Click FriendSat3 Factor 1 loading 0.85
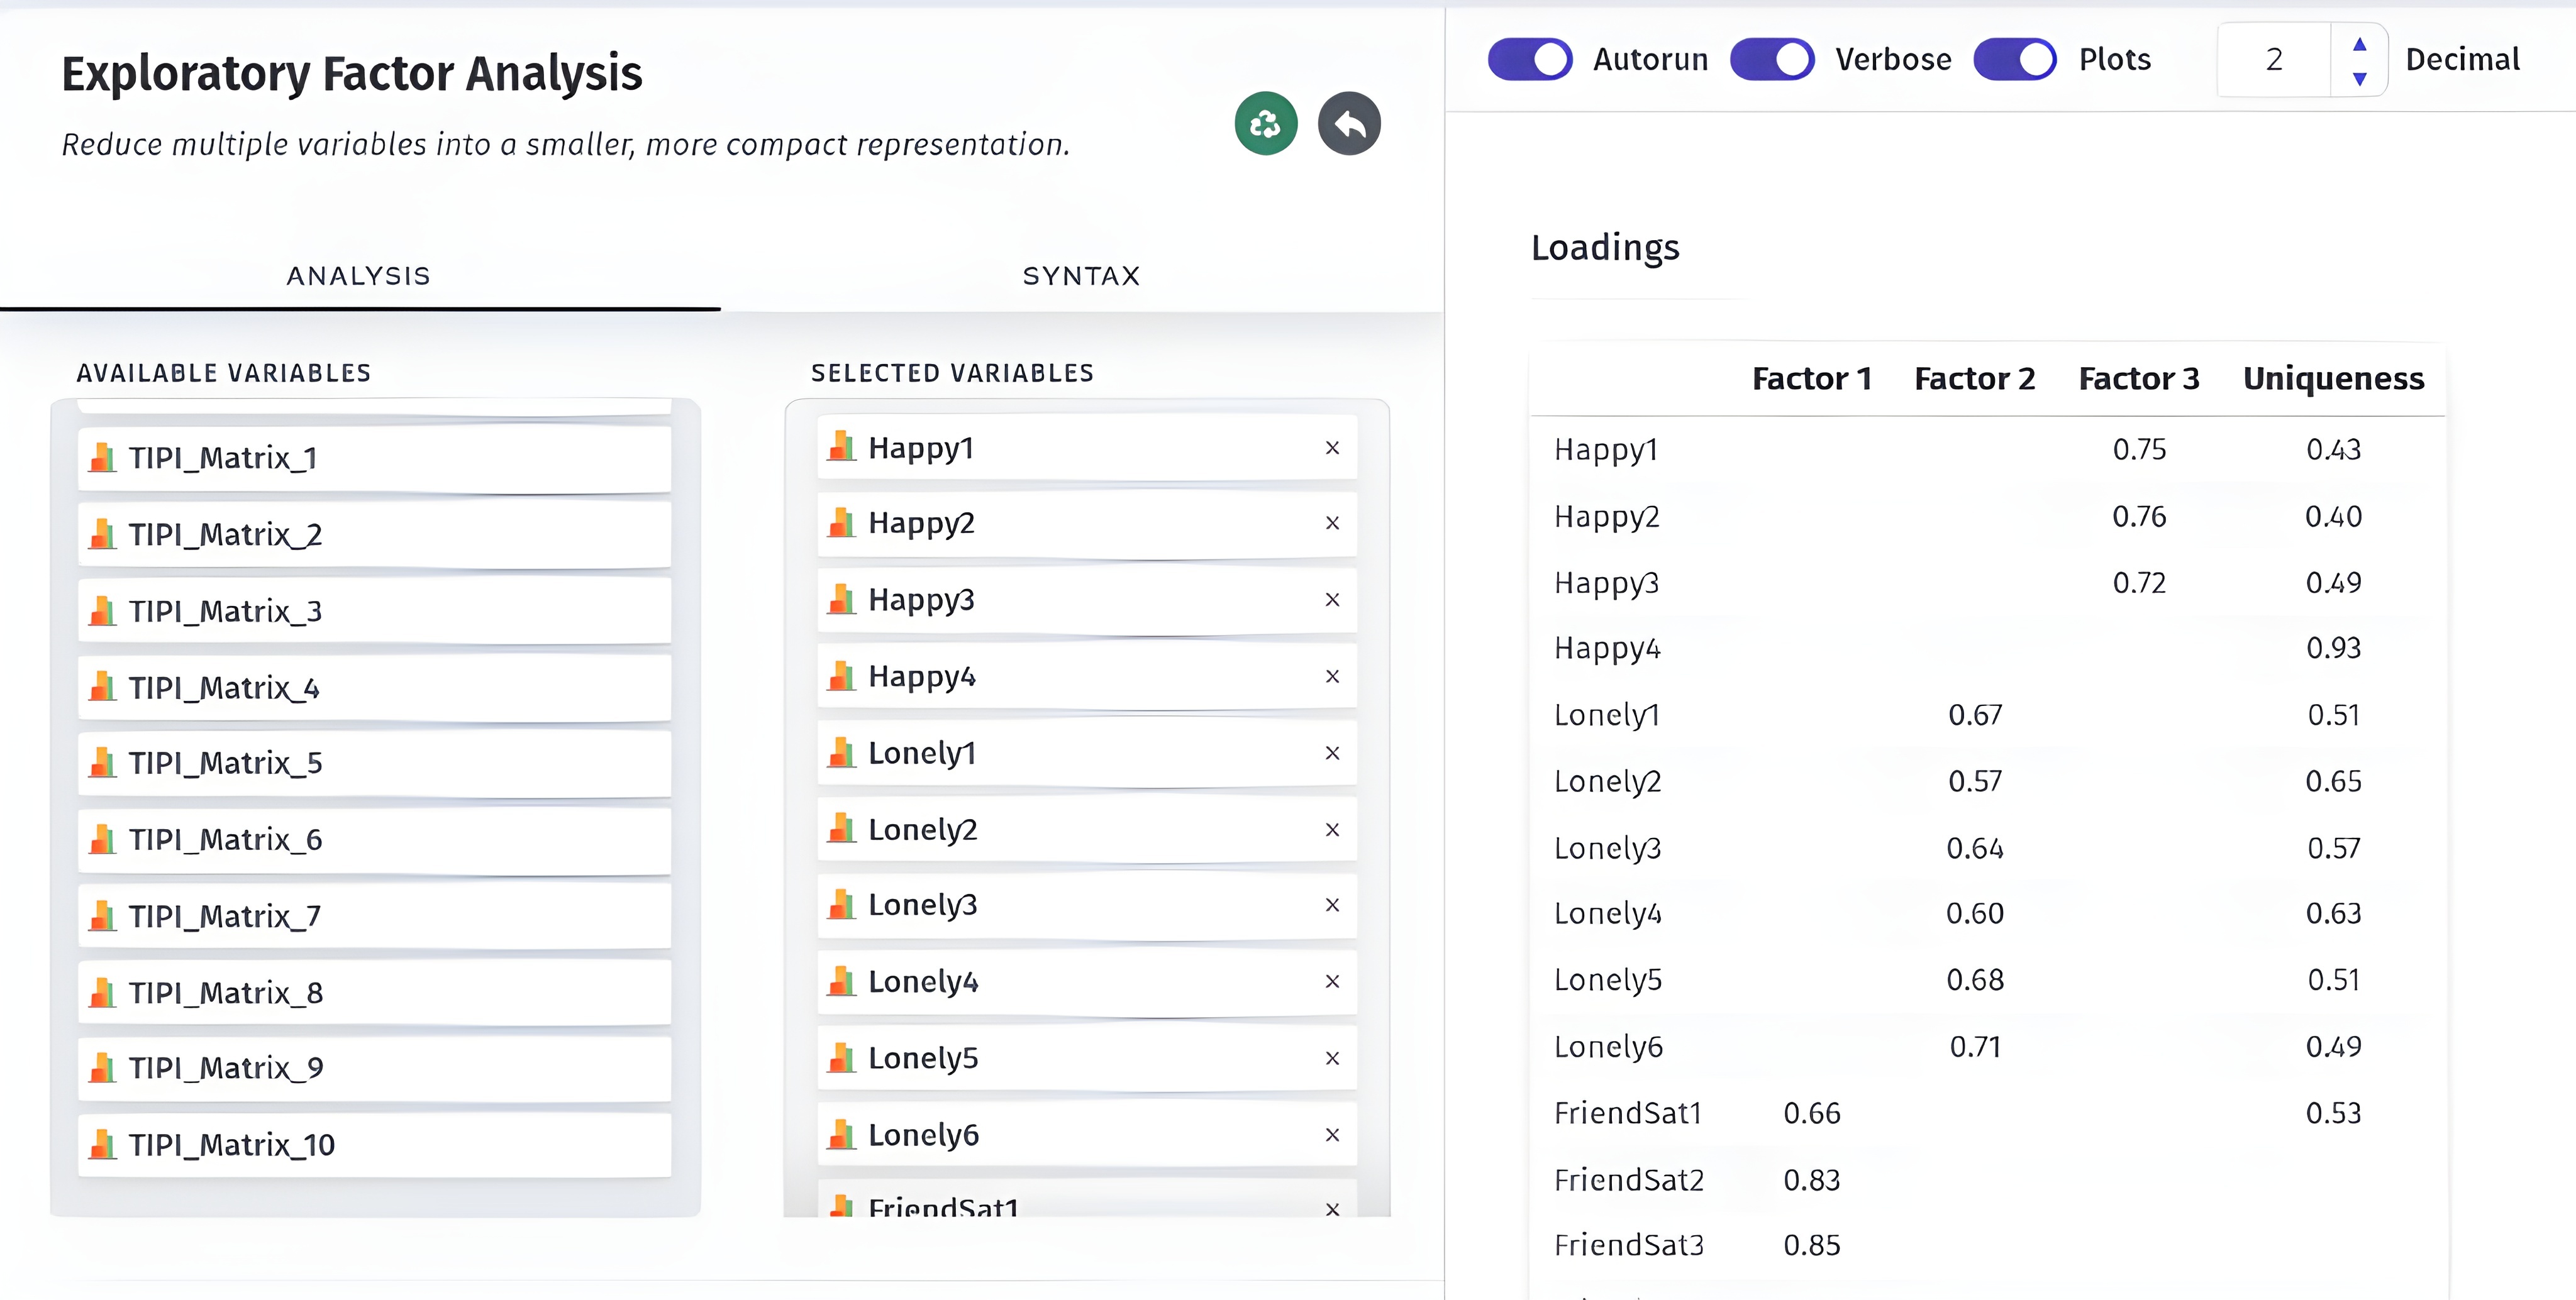The width and height of the screenshot is (2576, 1300). pos(1812,1246)
